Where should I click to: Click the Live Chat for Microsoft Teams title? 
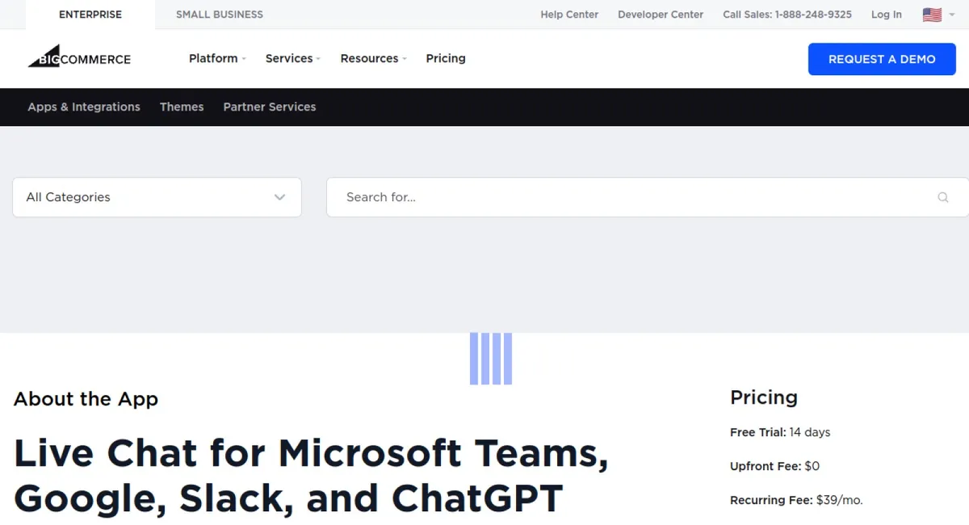pos(311,476)
